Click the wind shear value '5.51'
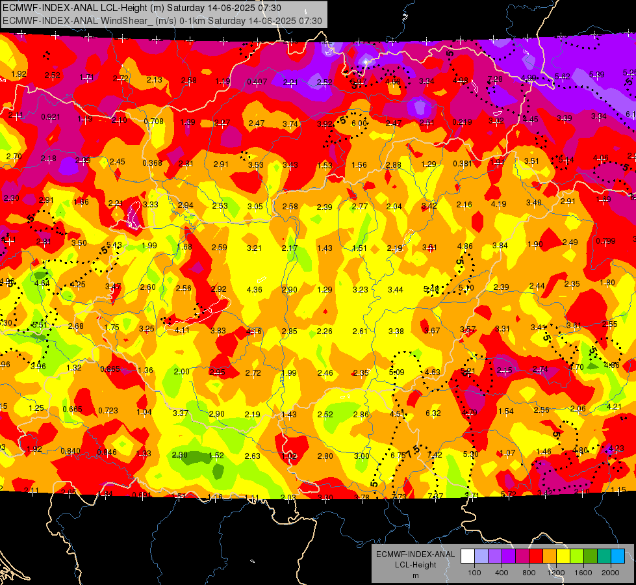Image resolution: width=636 pixels, height=585 pixels. coord(40,325)
